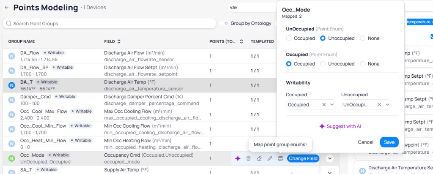Click Discharge Air Flow Setpt field text
This screenshot has height=174, width=433.
131,67
